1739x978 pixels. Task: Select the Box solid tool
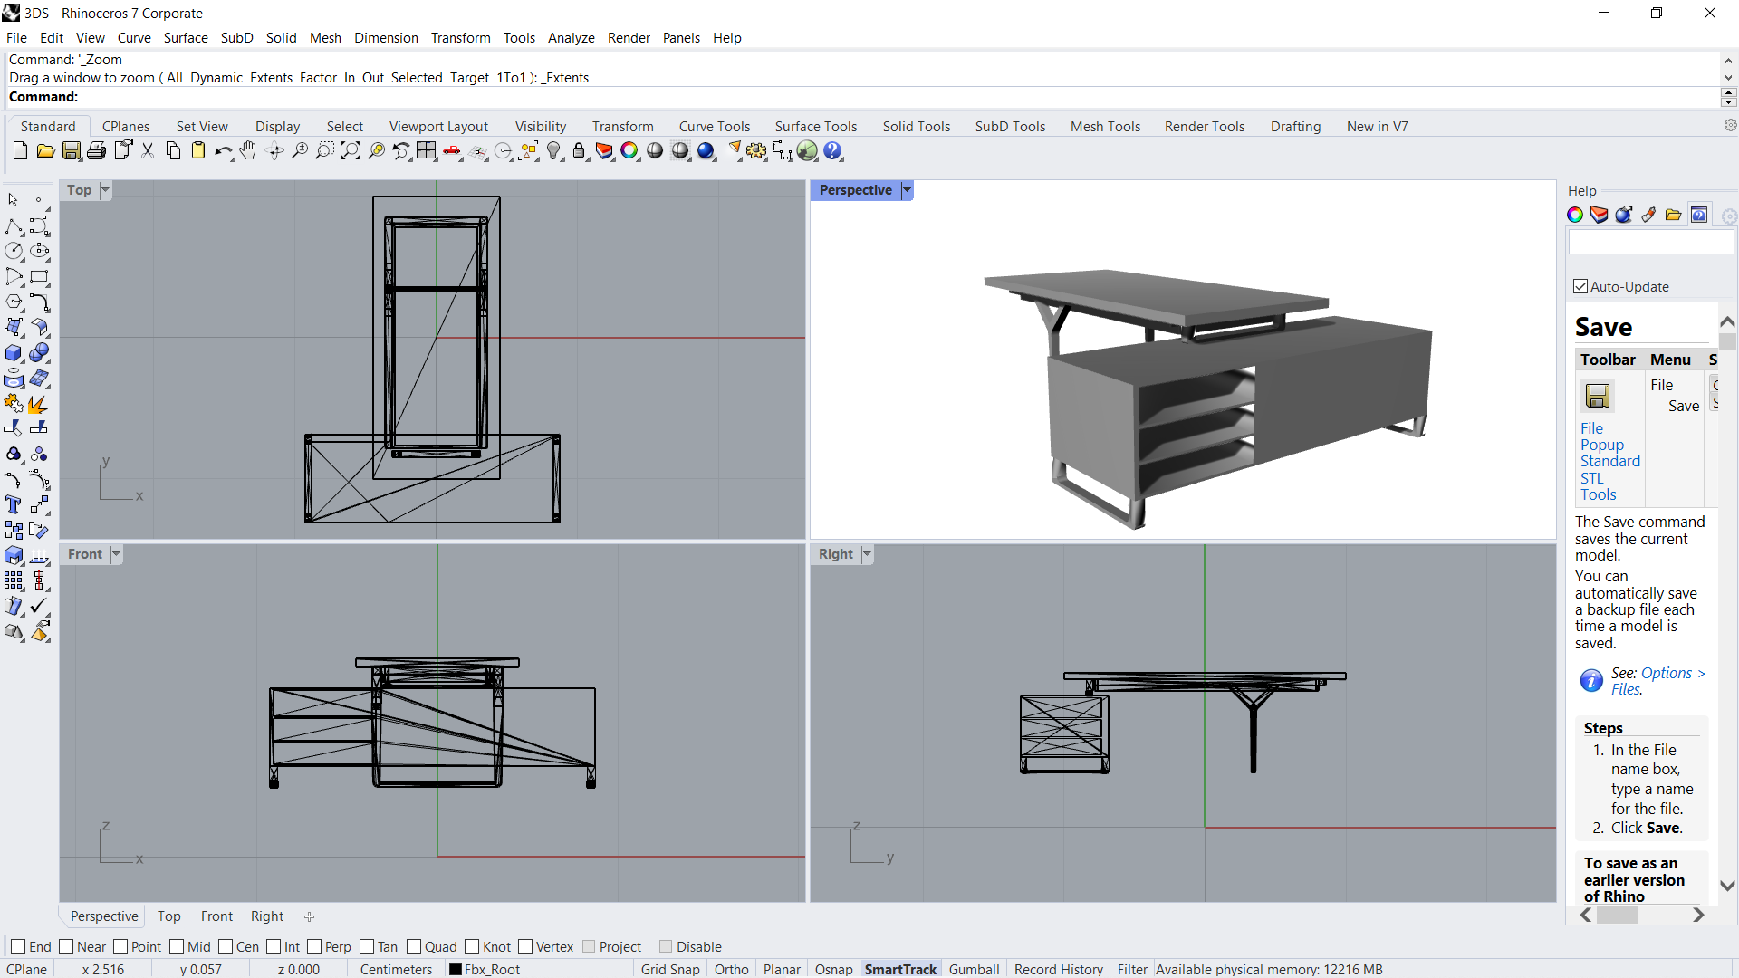tap(14, 353)
